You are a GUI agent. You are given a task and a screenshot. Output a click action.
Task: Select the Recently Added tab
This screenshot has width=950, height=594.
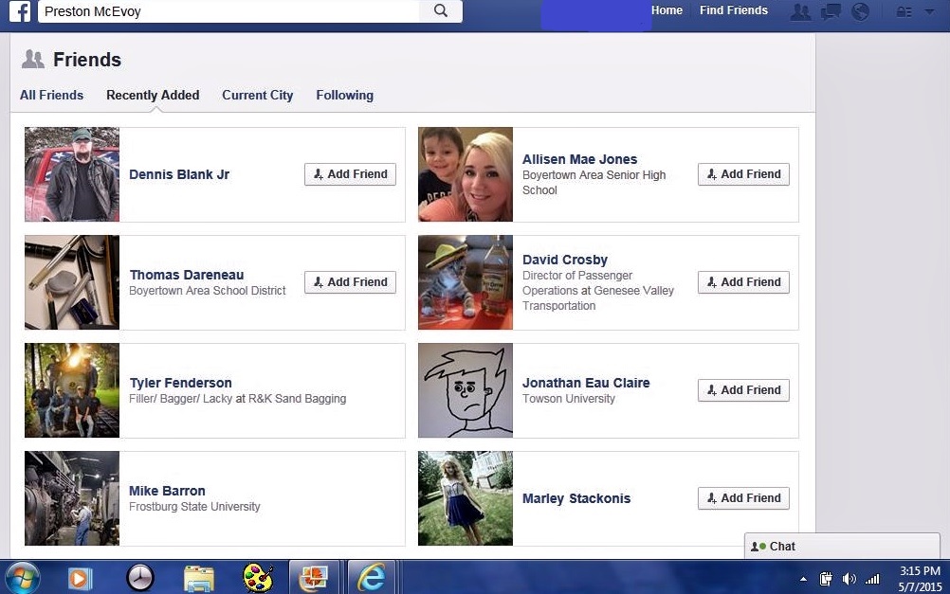click(x=153, y=95)
